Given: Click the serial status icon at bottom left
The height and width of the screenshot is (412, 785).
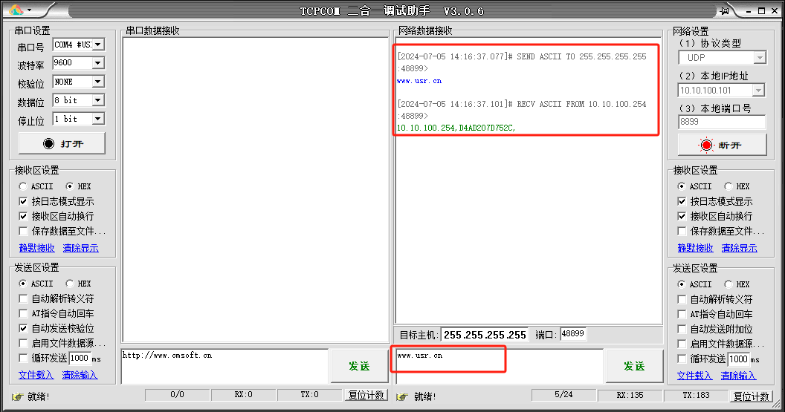Looking at the screenshot, I should (17, 396).
